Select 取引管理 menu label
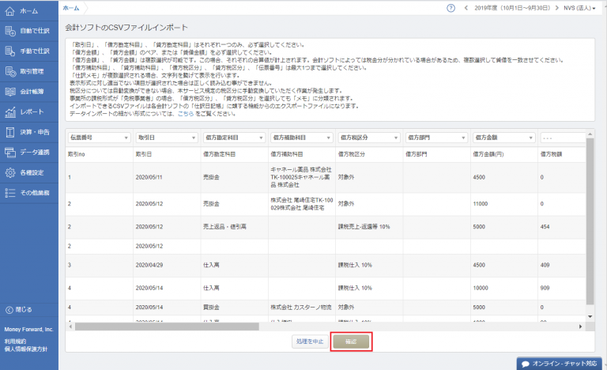Viewport: 607px width, 370px height. point(32,71)
